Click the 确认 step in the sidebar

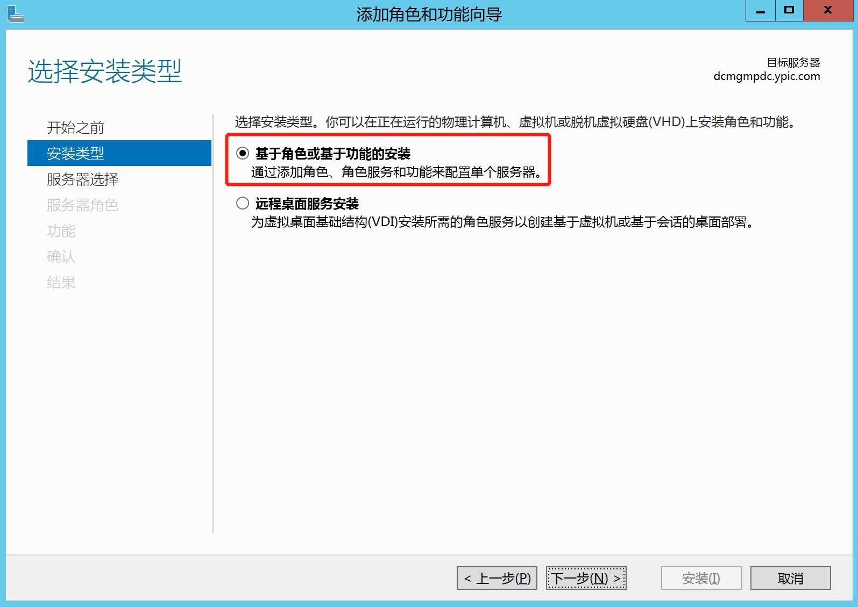tap(61, 257)
